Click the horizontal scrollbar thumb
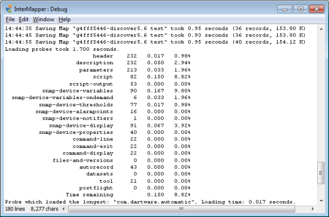The width and height of the screenshot is (329, 217). click(x=182, y=209)
